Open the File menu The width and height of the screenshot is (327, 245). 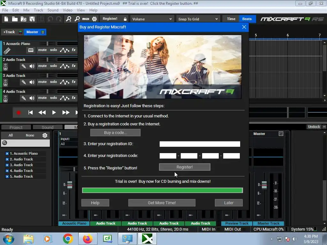click(x=5, y=10)
